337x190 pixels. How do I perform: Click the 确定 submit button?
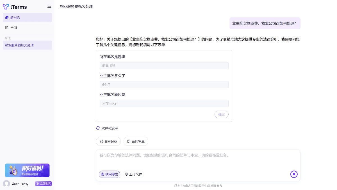(x=221, y=114)
